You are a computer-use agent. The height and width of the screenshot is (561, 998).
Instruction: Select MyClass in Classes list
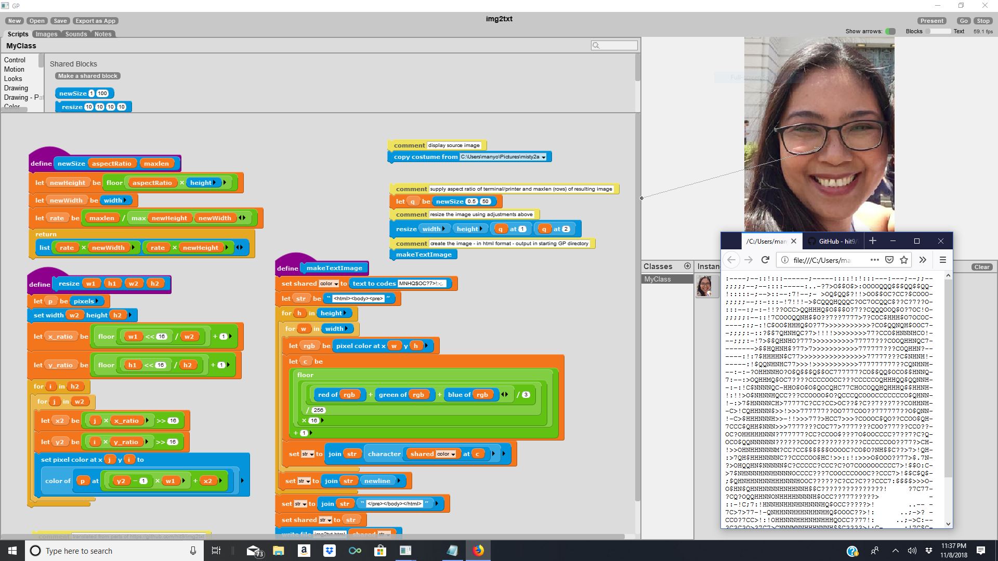(x=667, y=279)
